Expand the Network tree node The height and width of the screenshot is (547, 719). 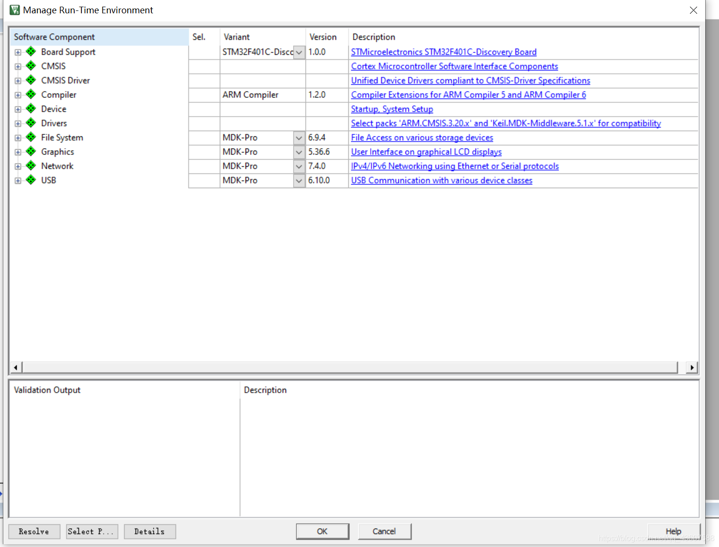tap(18, 166)
